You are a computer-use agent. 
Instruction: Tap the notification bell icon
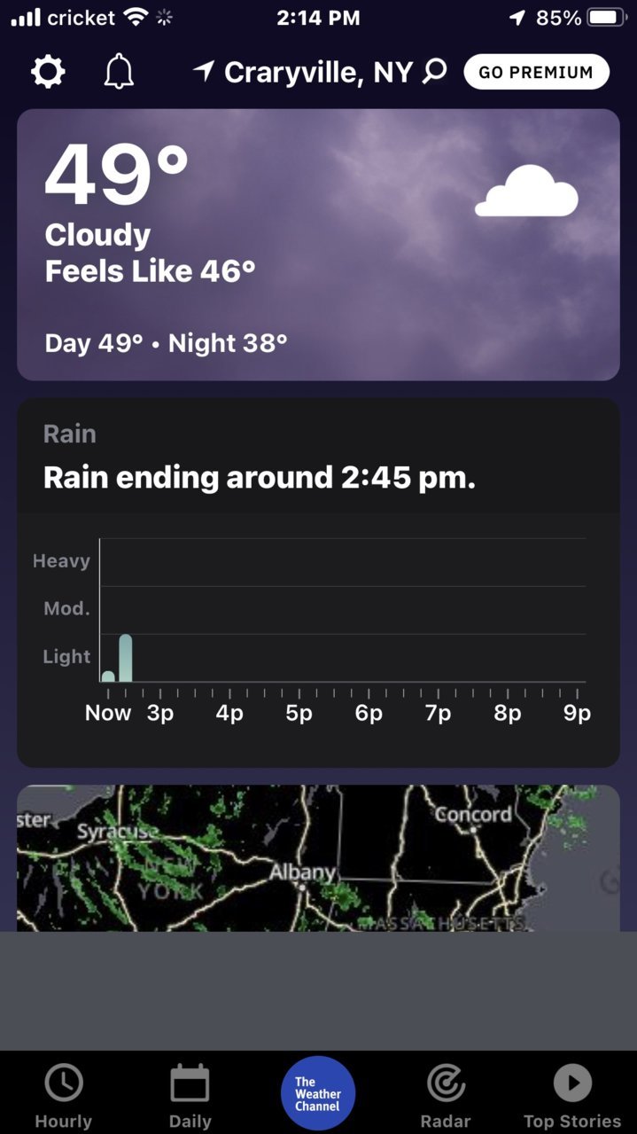[x=119, y=72]
